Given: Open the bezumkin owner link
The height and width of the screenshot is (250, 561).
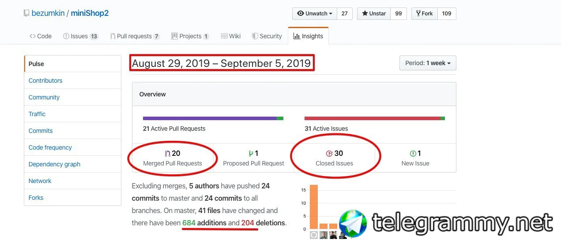Looking at the screenshot, I should pyautogui.click(x=48, y=13).
